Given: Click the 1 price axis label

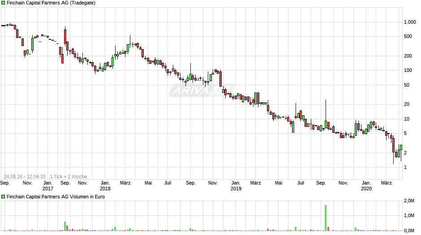Looking at the screenshot, I should point(405,168).
